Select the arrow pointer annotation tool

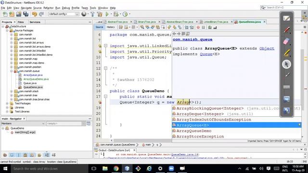coord(286,64)
